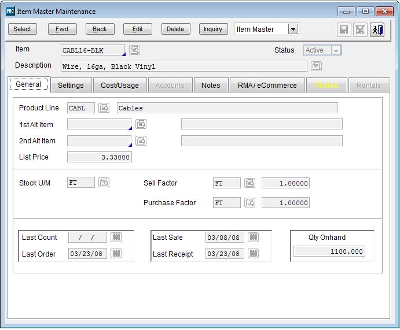This screenshot has height=330, width=400.
Task: Open calendar icon for Last Order
Action: click(116, 253)
